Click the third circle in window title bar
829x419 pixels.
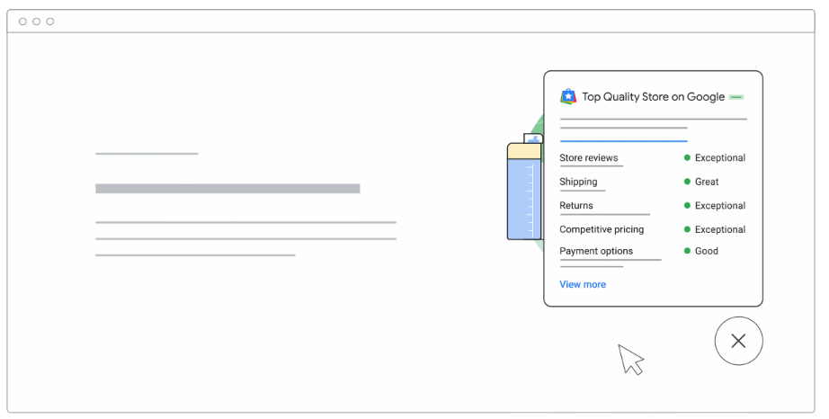(49, 22)
